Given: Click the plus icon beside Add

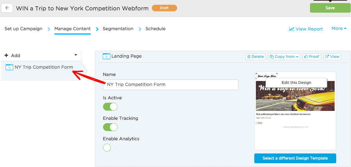Looking at the screenshot, I should coord(6,55).
